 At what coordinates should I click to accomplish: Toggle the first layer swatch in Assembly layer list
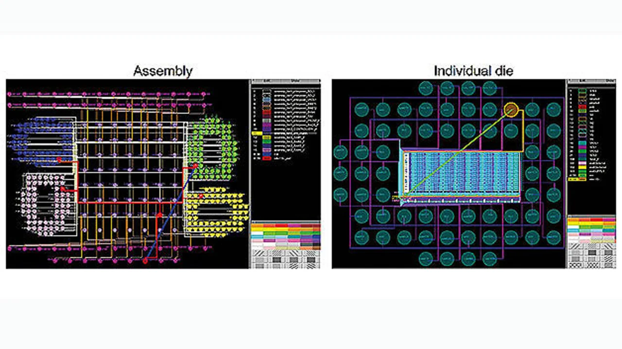pos(265,91)
